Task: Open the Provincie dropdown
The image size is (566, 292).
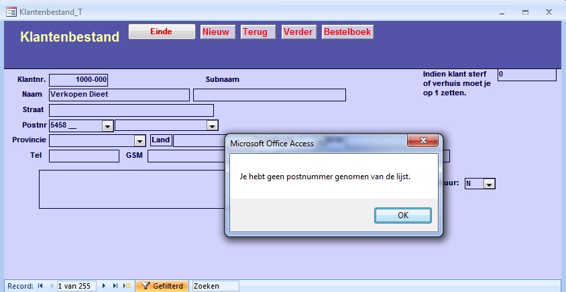Action: click(139, 141)
